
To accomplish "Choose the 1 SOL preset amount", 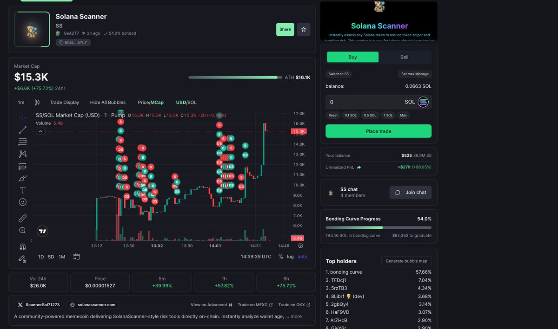I will [x=388, y=115].
